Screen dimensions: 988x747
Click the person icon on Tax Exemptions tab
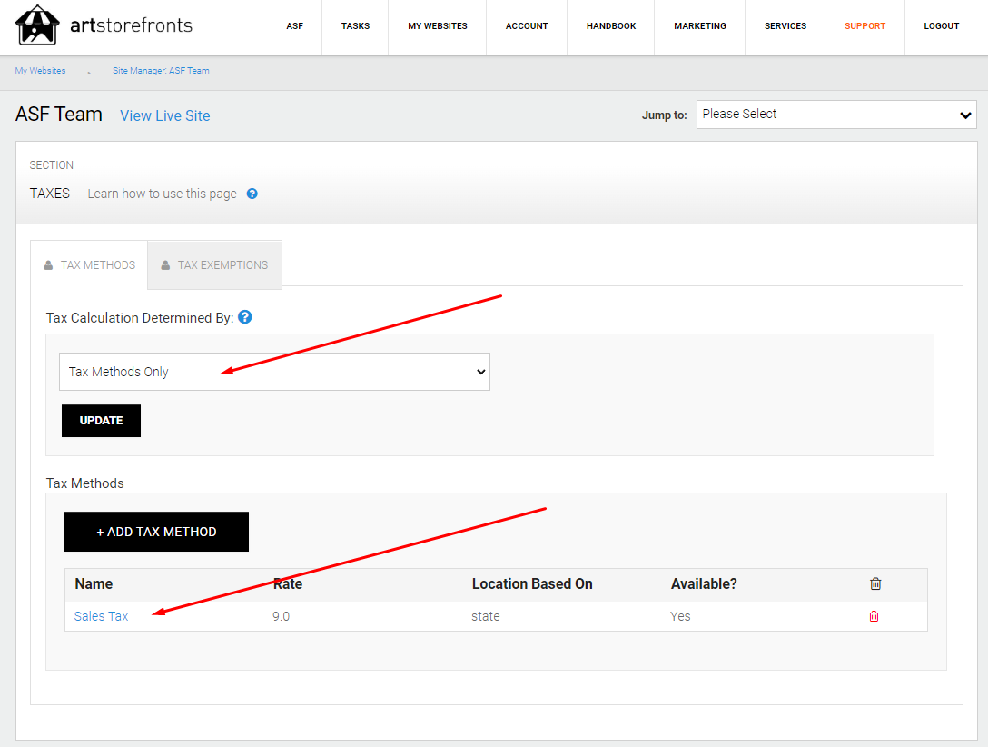pyautogui.click(x=165, y=265)
